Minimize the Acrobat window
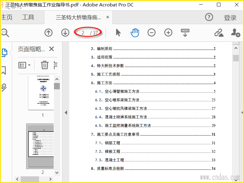 (201, 5)
